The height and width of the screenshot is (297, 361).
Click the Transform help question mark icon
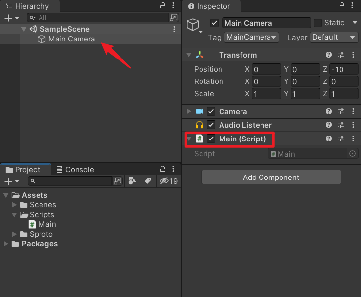[329, 55]
